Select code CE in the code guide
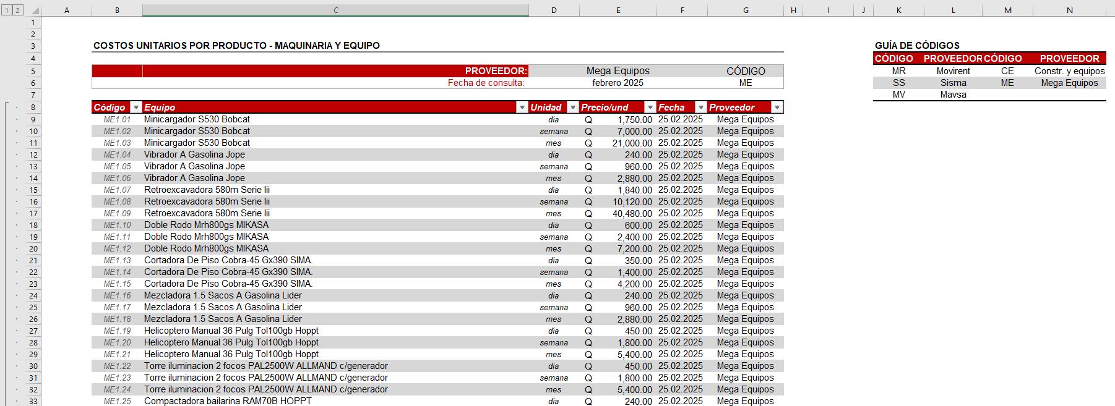The image size is (1115, 406). click(x=1007, y=71)
